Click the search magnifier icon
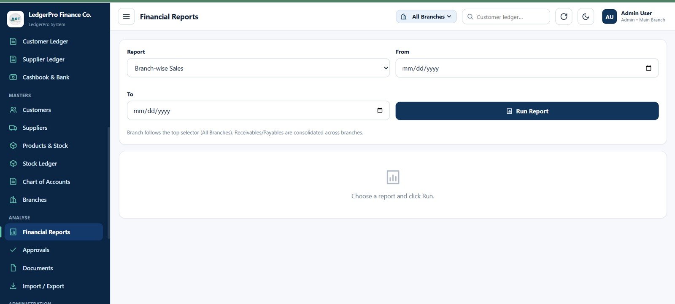Screen dimensions: 675x304 coord(470,17)
